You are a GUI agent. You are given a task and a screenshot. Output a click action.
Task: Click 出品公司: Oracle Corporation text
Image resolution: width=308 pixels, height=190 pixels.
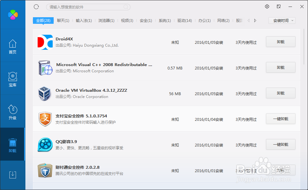click(82, 97)
